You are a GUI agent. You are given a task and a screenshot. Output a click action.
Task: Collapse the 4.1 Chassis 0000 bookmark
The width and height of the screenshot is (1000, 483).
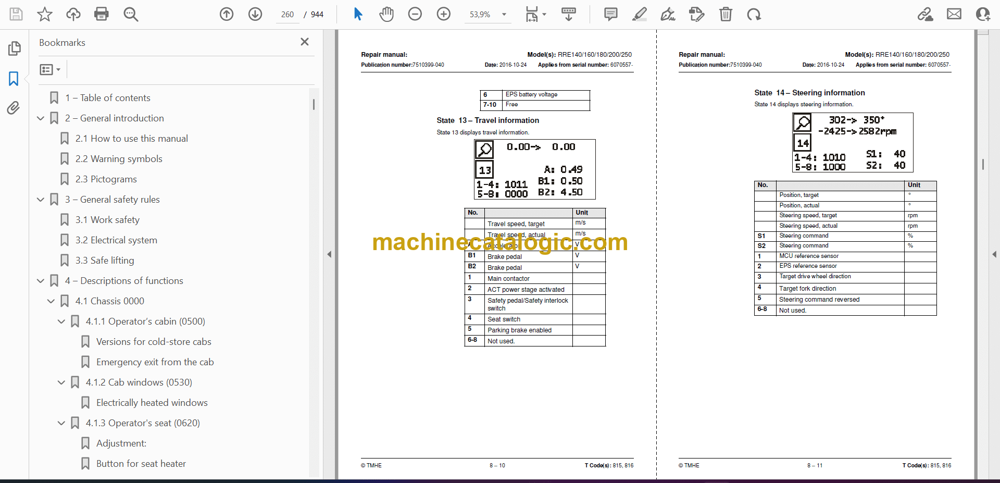click(x=51, y=301)
